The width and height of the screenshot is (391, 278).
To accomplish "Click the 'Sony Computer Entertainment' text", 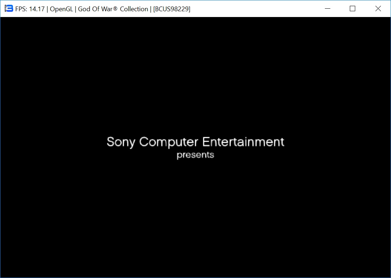I will tap(195, 142).
